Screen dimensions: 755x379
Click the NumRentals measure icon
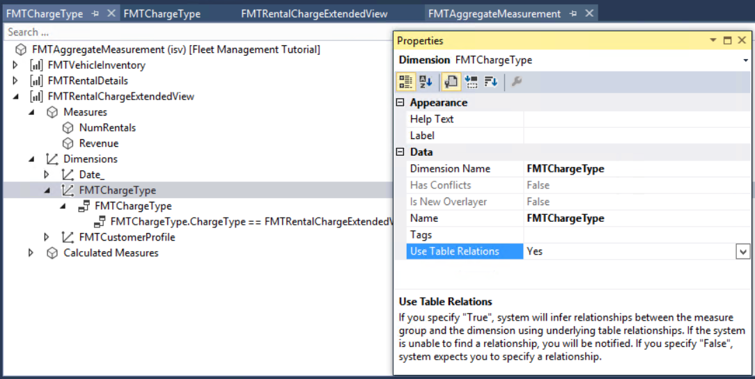point(68,127)
